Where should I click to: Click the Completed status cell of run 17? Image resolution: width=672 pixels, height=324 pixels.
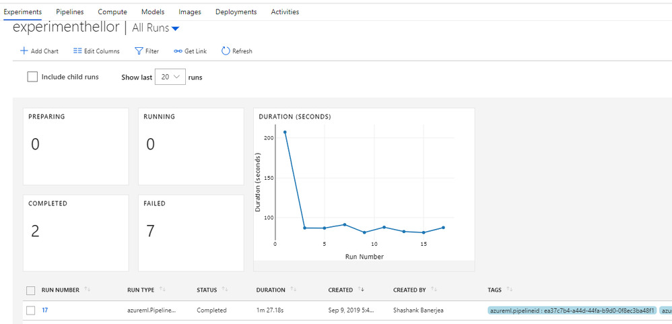coord(211,311)
